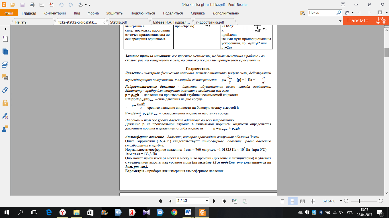
Task: Open the page number dropdown
Action: pyautogui.click(x=207, y=201)
